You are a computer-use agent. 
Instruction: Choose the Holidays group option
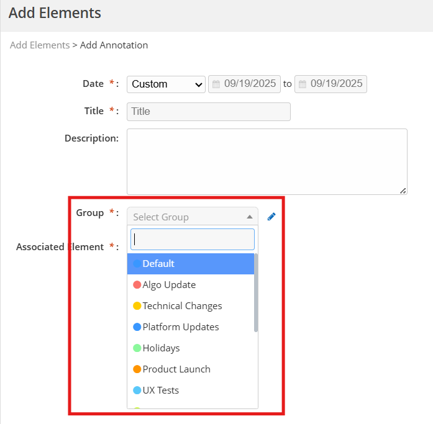coord(161,348)
